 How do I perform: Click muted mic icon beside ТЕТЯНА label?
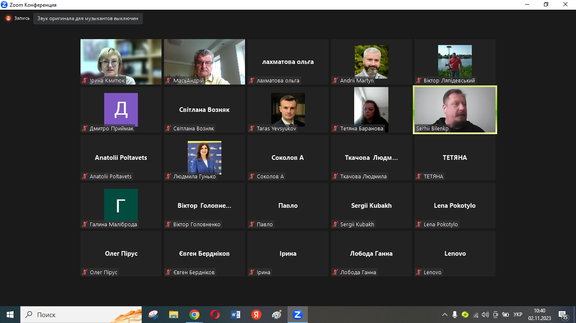click(419, 177)
